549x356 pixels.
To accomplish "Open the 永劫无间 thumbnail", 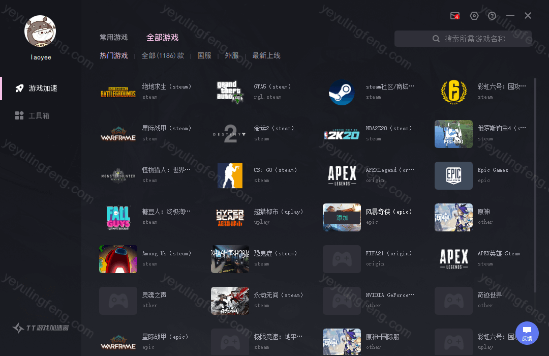I will click(230, 301).
